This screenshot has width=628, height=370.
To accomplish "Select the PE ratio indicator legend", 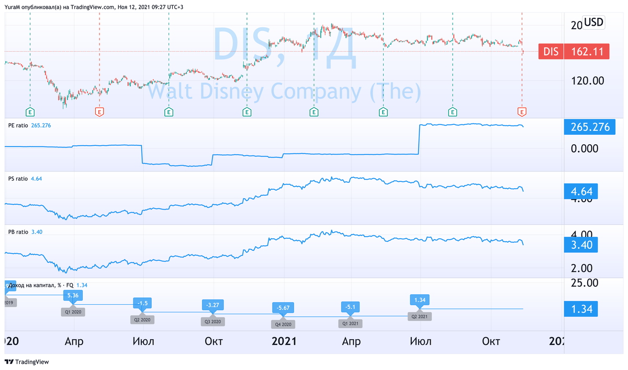I will (30, 125).
